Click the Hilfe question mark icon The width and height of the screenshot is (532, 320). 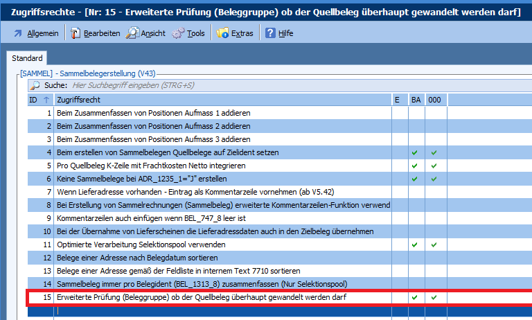click(270, 33)
